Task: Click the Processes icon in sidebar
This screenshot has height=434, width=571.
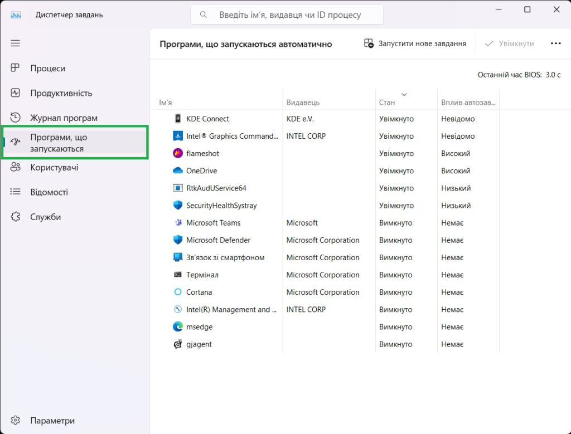Action: click(15, 68)
